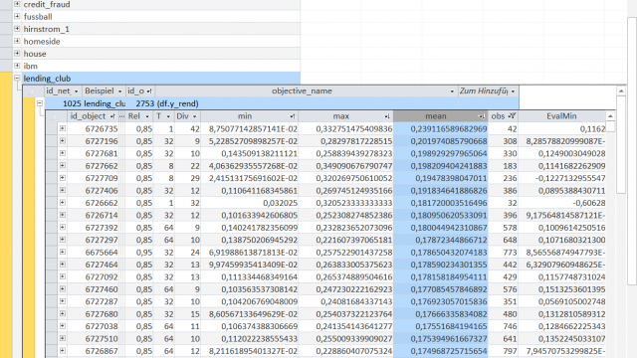
Task: Open the max column sort dropdown
Action: [387, 116]
